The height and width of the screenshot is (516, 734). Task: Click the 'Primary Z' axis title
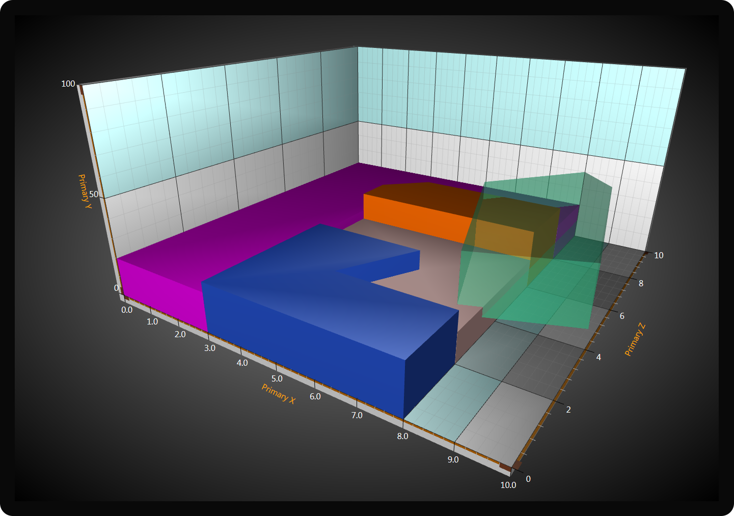tap(635, 340)
